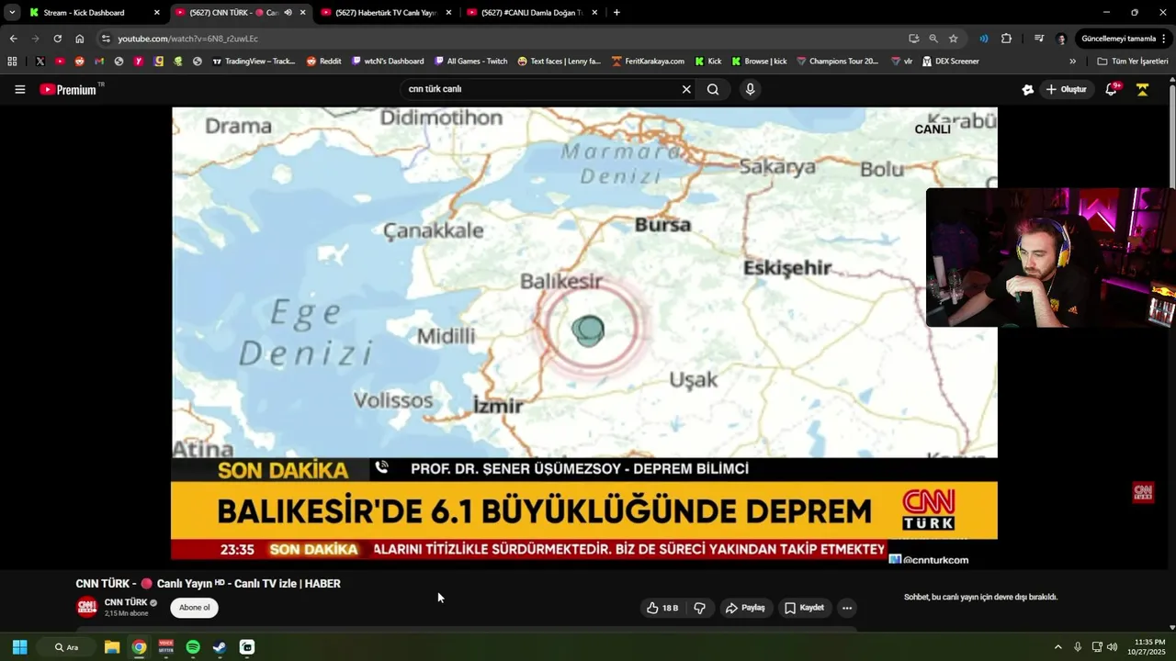Image resolution: width=1176 pixels, height=661 pixels.
Task: Go back in browser history
Action: pos(13,39)
